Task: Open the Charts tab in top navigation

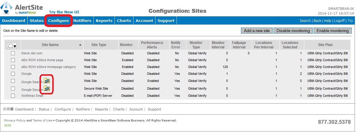Action: point(124,20)
